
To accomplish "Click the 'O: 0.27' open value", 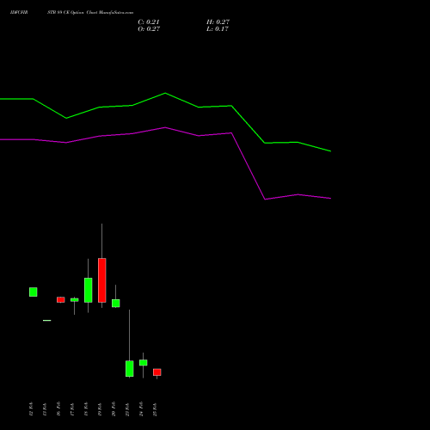I will [x=149, y=29].
